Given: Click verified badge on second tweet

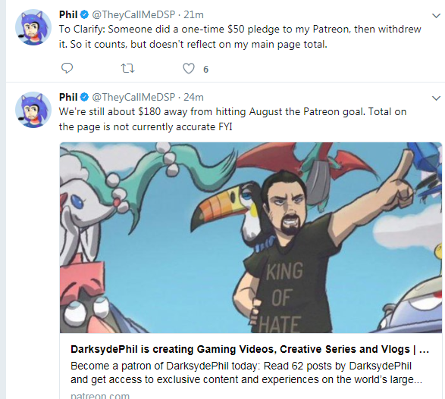Looking at the screenshot, I should pyautogui.click(x=84, y=97).
